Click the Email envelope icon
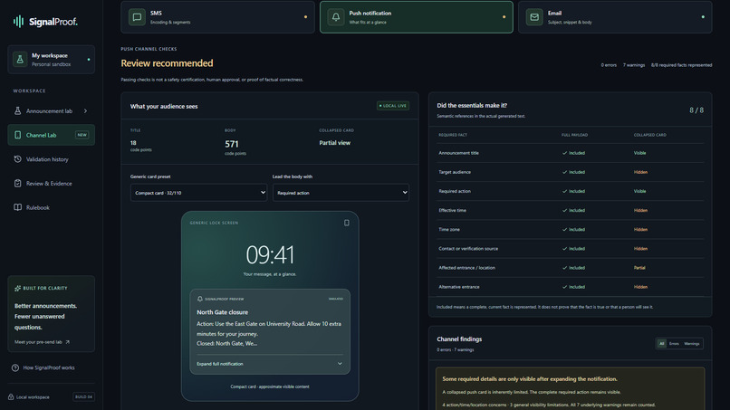The image size is (730, 410). click(534, 17)
